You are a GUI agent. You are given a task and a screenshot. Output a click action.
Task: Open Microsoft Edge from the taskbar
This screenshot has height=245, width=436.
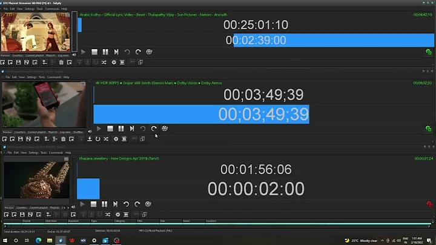point(38,240)
